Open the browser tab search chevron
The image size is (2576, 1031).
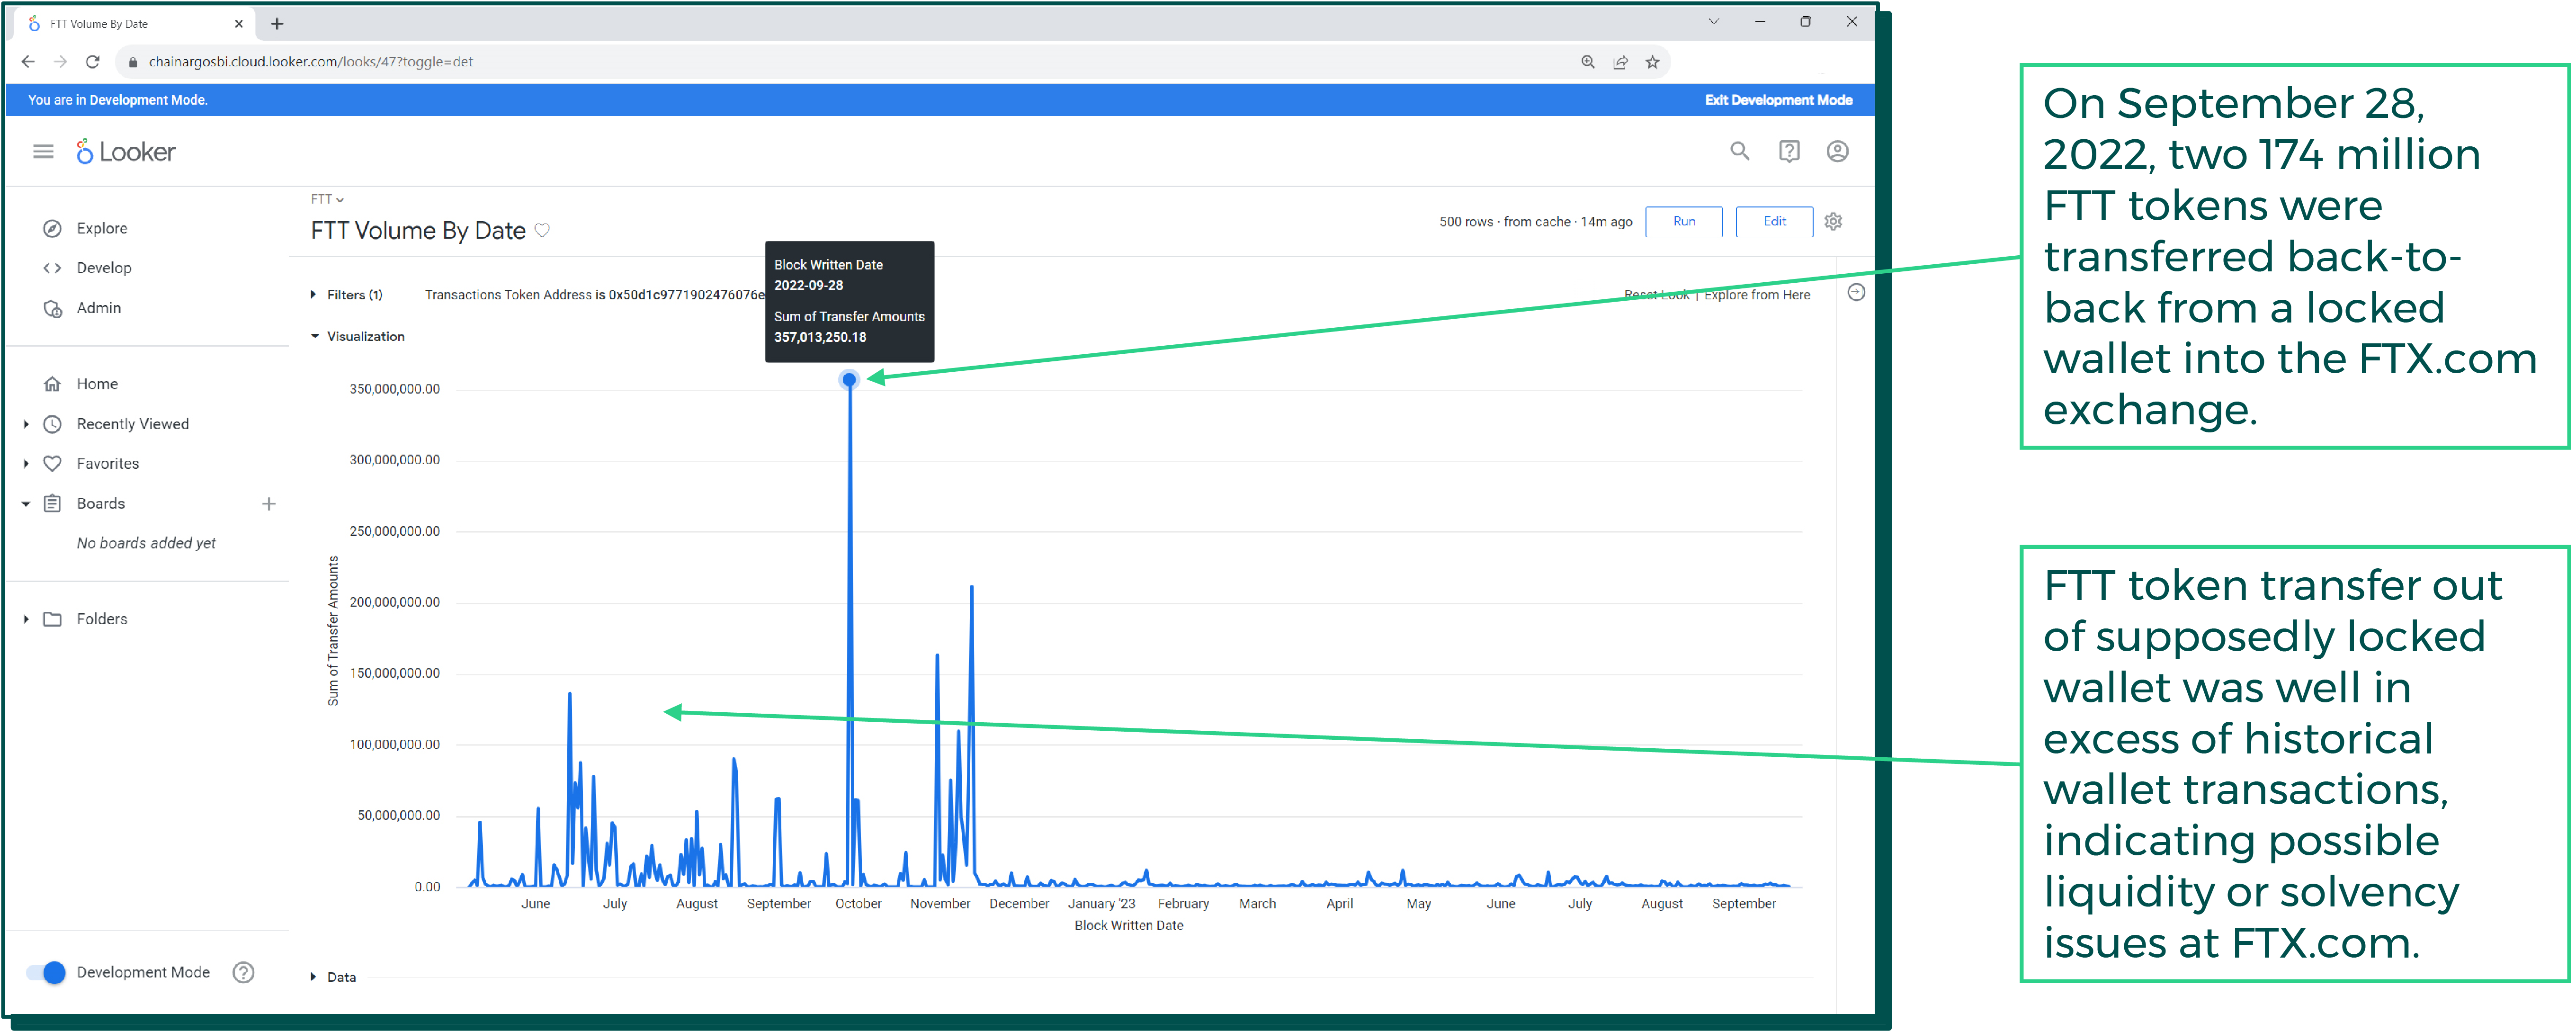click(x=1713, y=22)
